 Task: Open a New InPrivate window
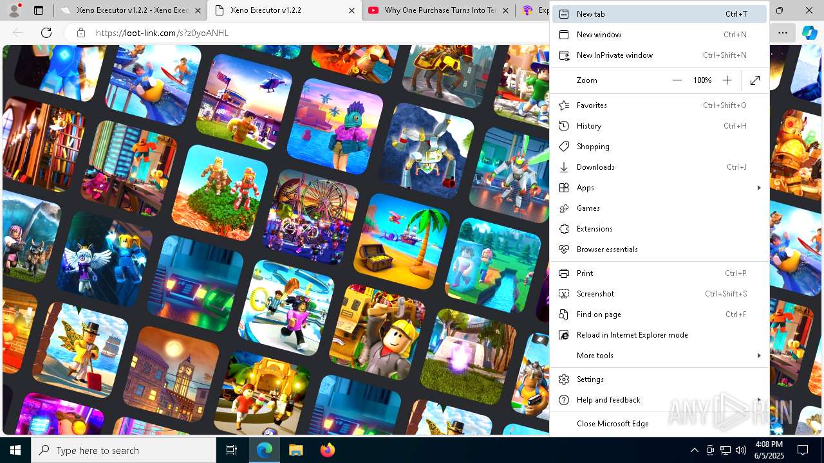(x=660, y=55)
